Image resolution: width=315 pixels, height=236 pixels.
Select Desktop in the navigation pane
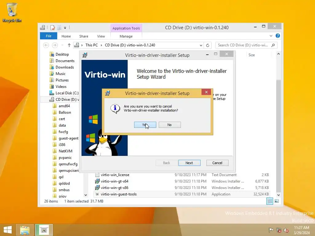tap(62, 54)
